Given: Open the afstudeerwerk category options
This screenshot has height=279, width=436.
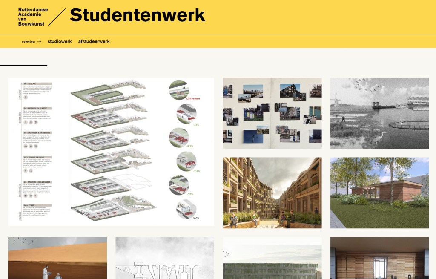Looking at the screenshot, I should [x=93, y=41].
